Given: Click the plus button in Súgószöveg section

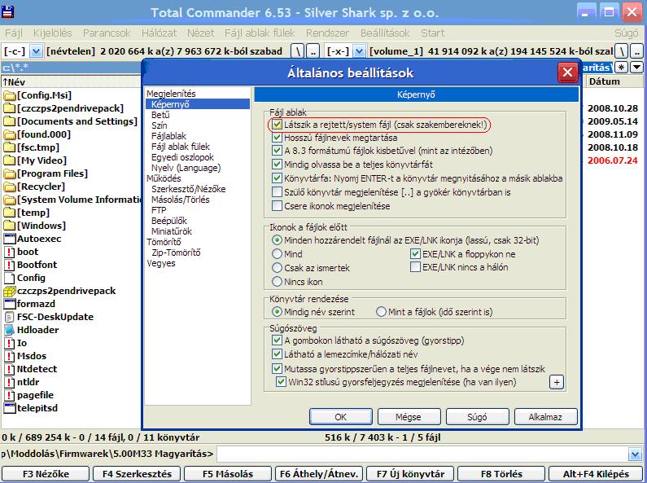Looking at the screenshot, I should 557,381.
